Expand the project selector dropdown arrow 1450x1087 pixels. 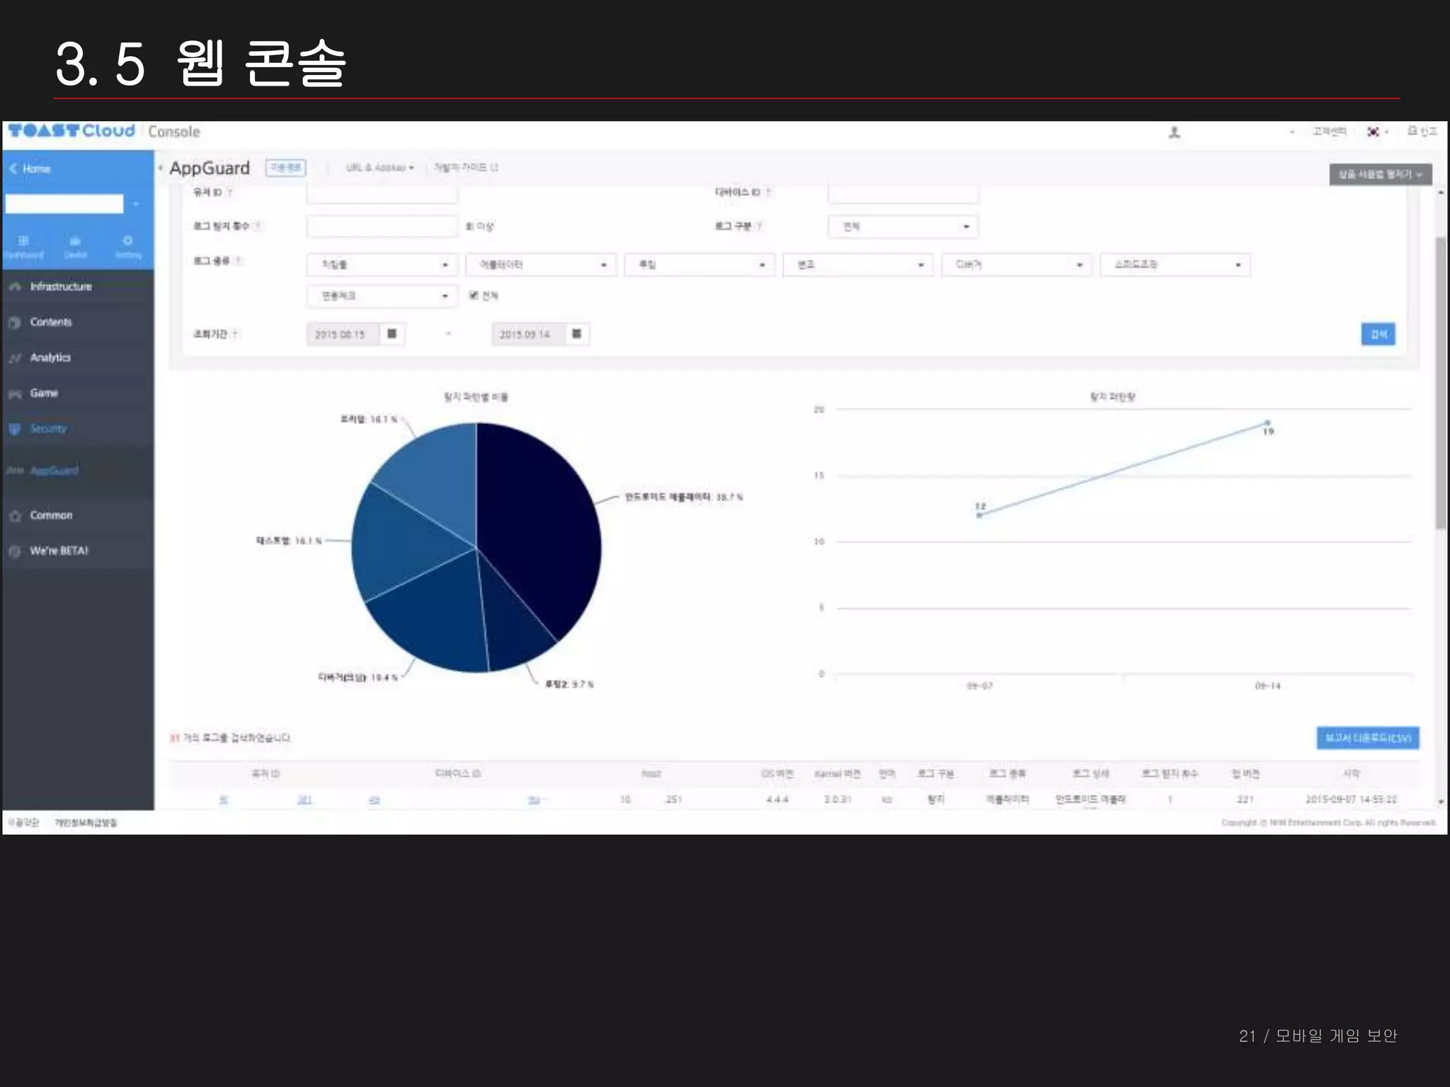pyautogui.click(x=136, y=204)
